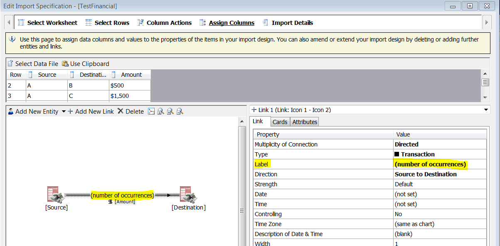Click the zoom to actual size icon

point(160,111)
